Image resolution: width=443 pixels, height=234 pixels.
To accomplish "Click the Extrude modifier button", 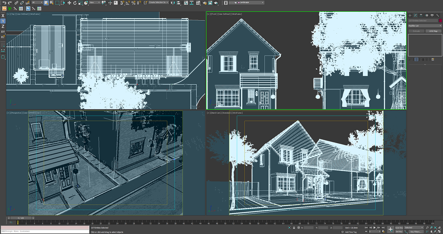I will pyautogui.click(x=416, y=31).
